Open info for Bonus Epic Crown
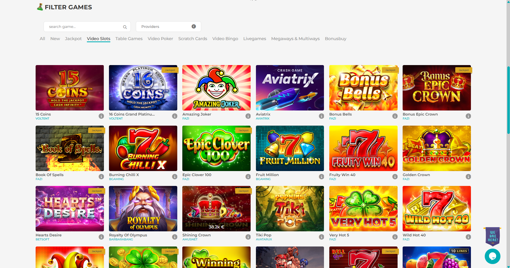Screen dimensions: 510x268 pyautogui.click(x=468, y=116)
